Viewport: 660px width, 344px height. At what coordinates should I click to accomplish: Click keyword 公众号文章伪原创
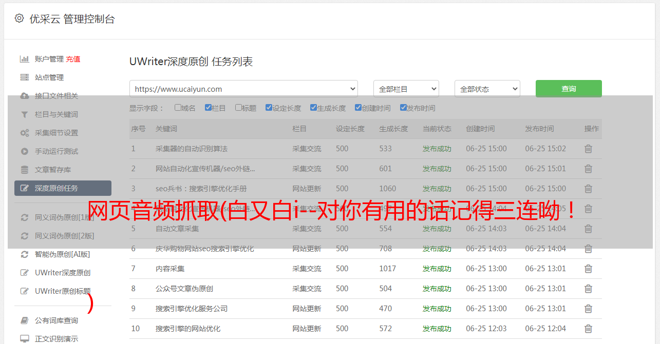[x=184, y=289]
